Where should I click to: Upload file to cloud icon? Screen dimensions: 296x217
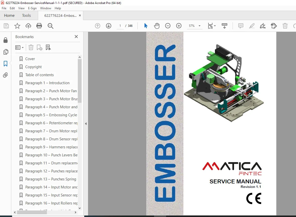tap(28, 26)
